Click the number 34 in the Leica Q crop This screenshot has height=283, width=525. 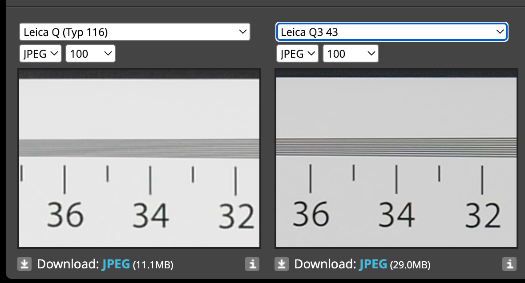pyautogui.click(x=151, y=215)
